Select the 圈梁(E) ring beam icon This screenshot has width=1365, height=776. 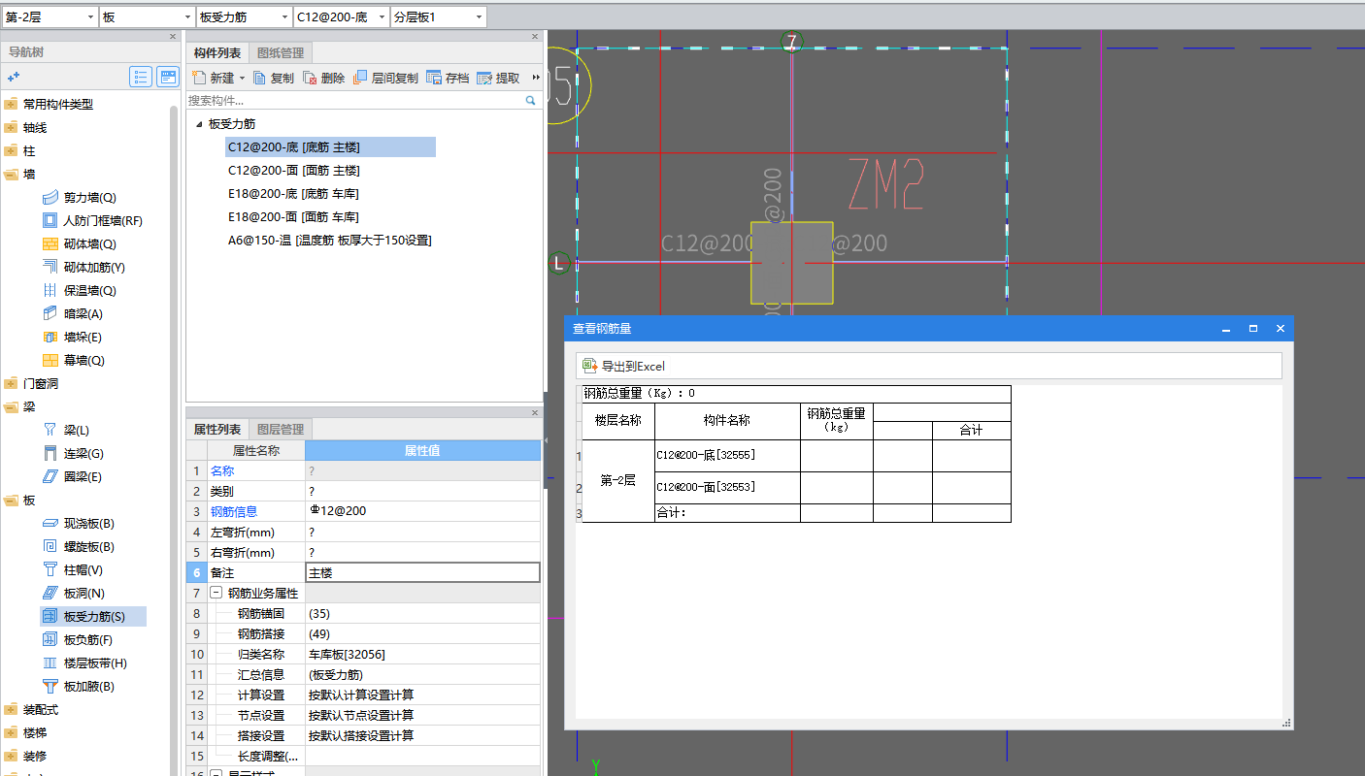(x=50, y=476)
